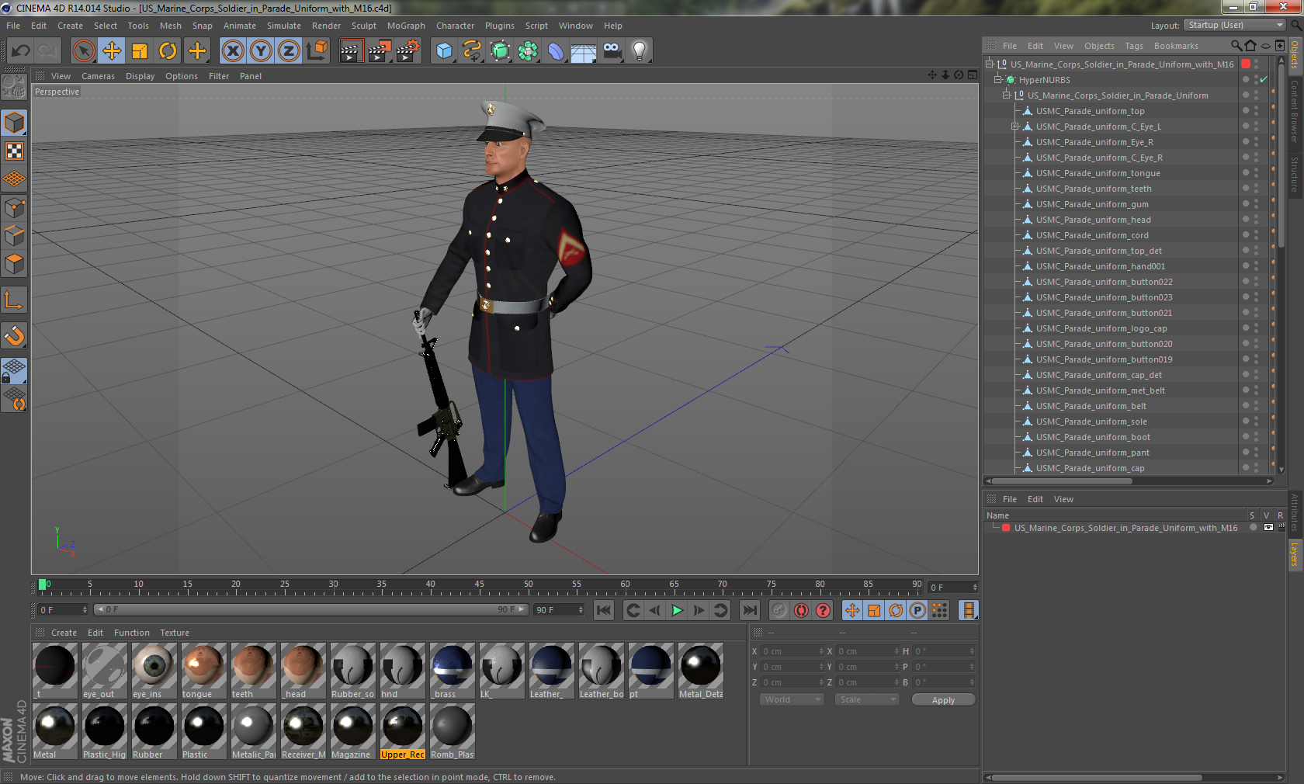Open viewport Display menu
The width and height of the screenshot is (1304, 784).
(140, 76)
